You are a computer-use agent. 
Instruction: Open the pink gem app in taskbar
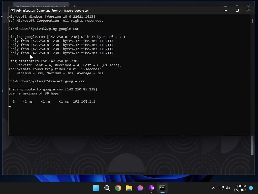point(140,188)
